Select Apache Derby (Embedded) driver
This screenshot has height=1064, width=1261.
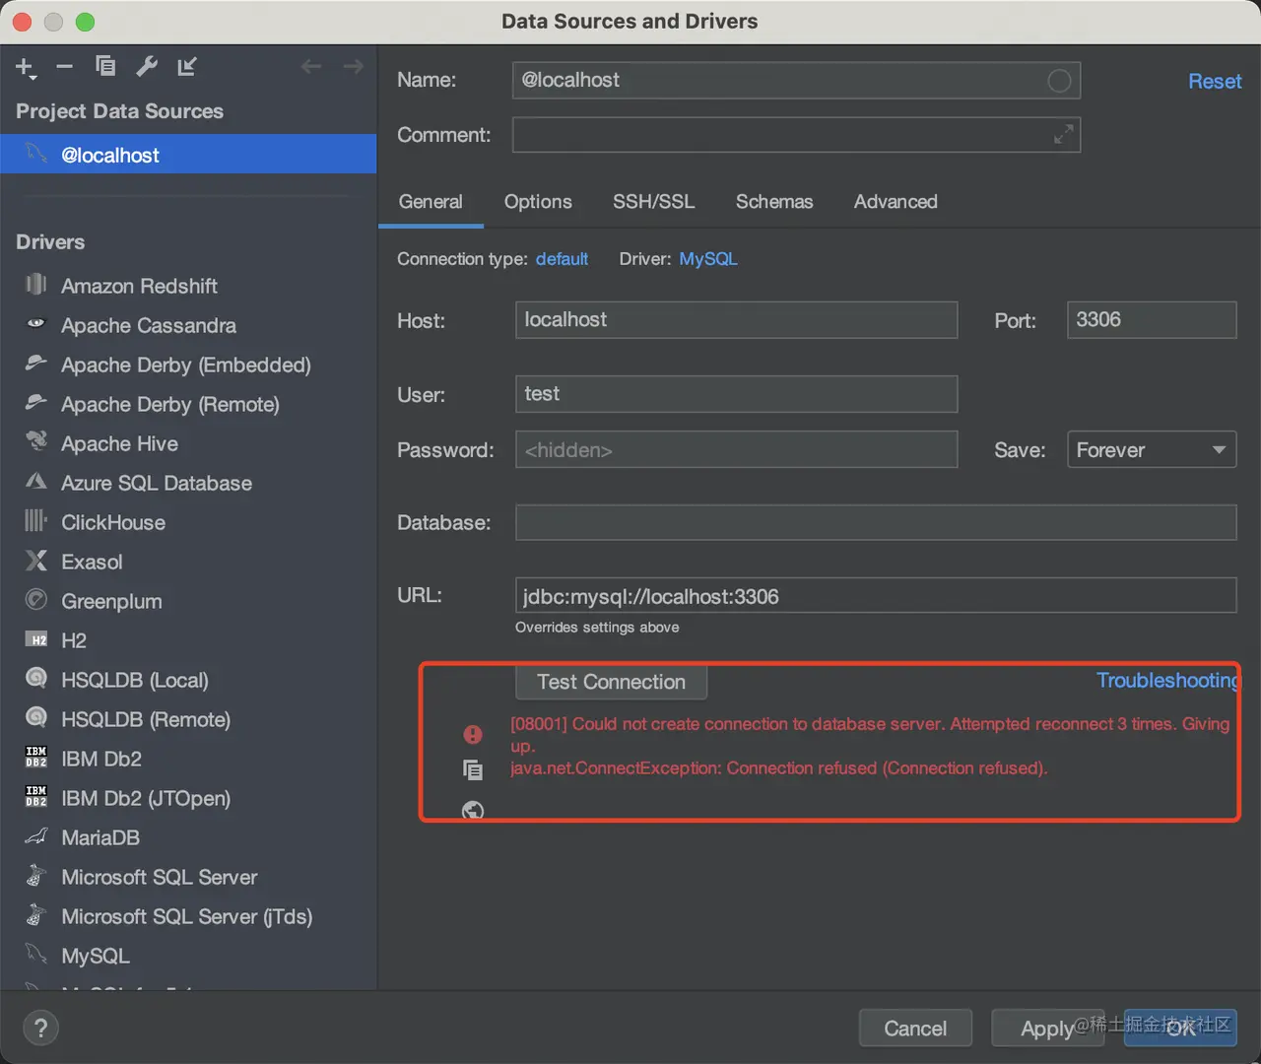tap(188, 365)
